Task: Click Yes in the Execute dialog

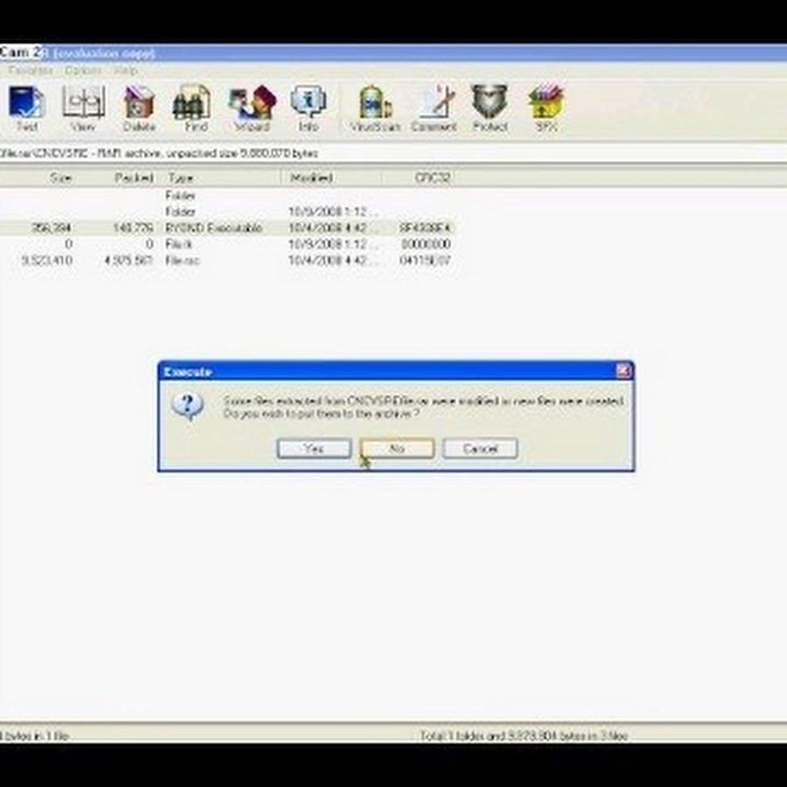Action: click(x=314, y=449)
